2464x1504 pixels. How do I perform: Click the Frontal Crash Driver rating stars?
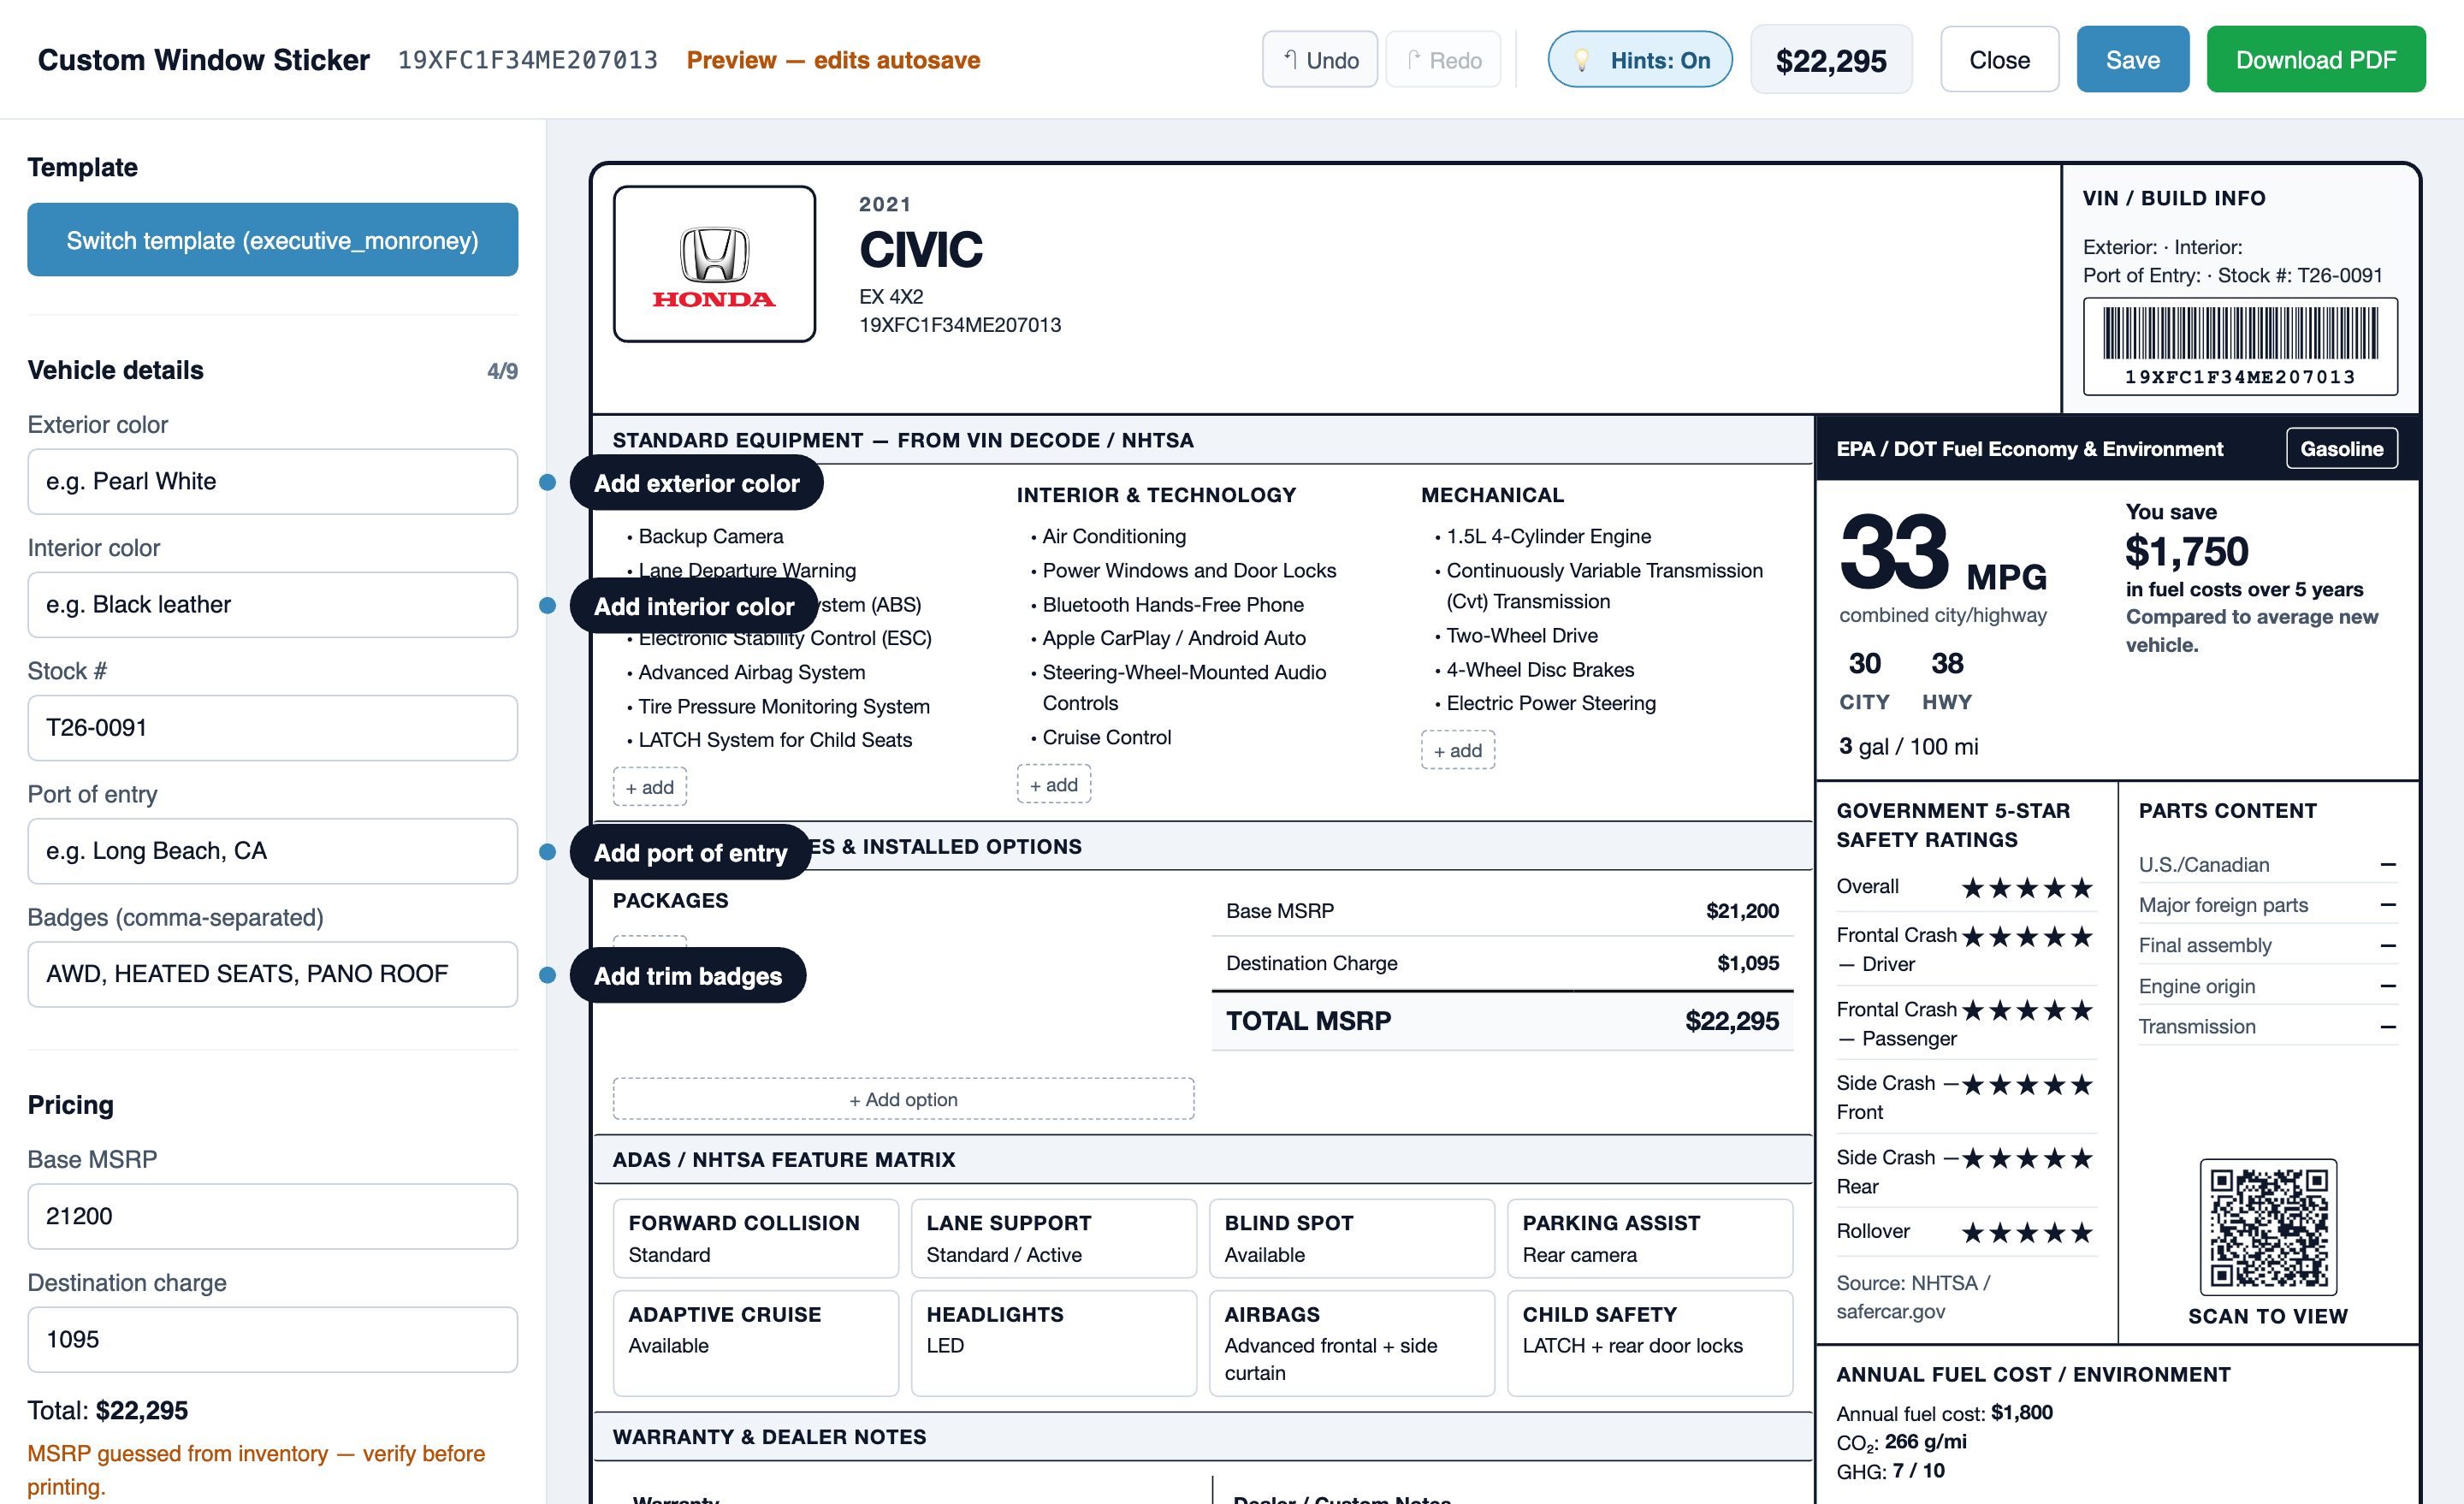pyautogui.click(x=2027, y=937)
